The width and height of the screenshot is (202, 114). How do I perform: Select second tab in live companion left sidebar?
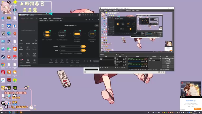[x=28, y=18]
